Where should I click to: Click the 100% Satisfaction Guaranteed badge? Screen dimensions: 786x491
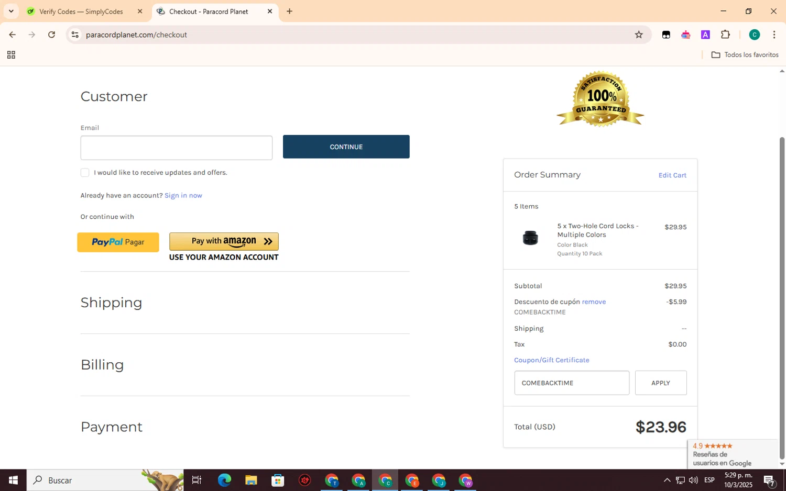(x=601, y=99)
